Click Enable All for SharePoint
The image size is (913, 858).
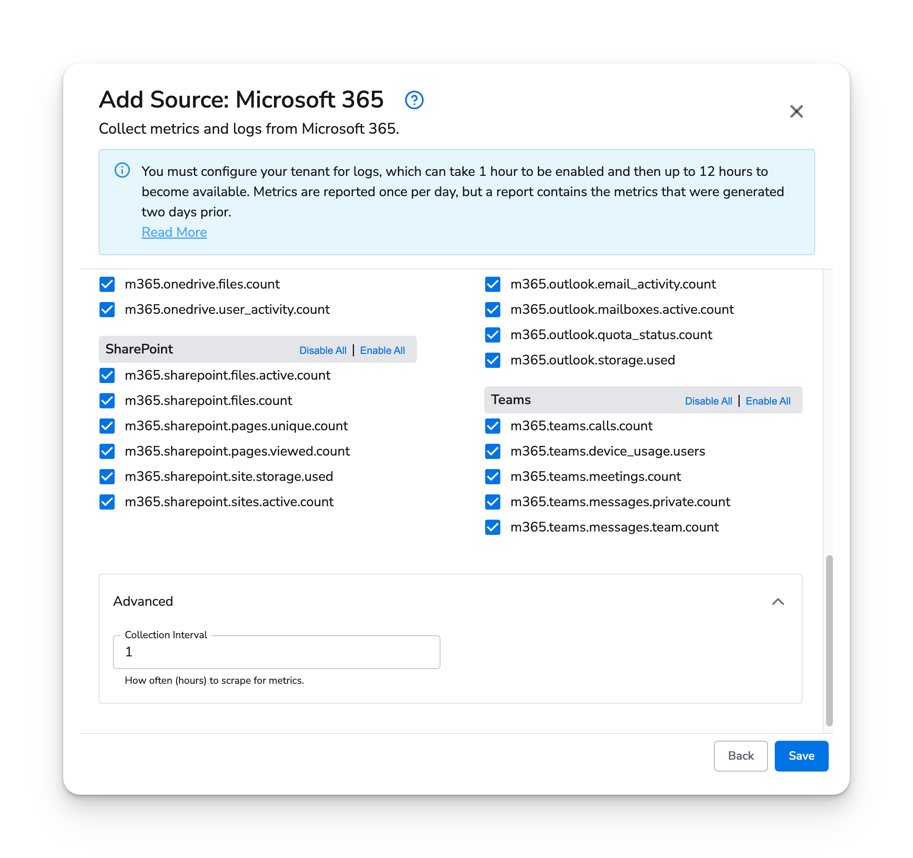tap(382, 350)
